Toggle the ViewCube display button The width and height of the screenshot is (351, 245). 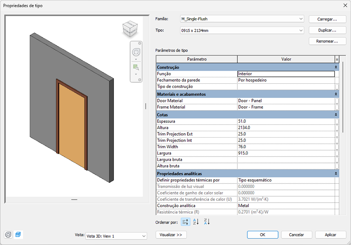click(18, 235)
